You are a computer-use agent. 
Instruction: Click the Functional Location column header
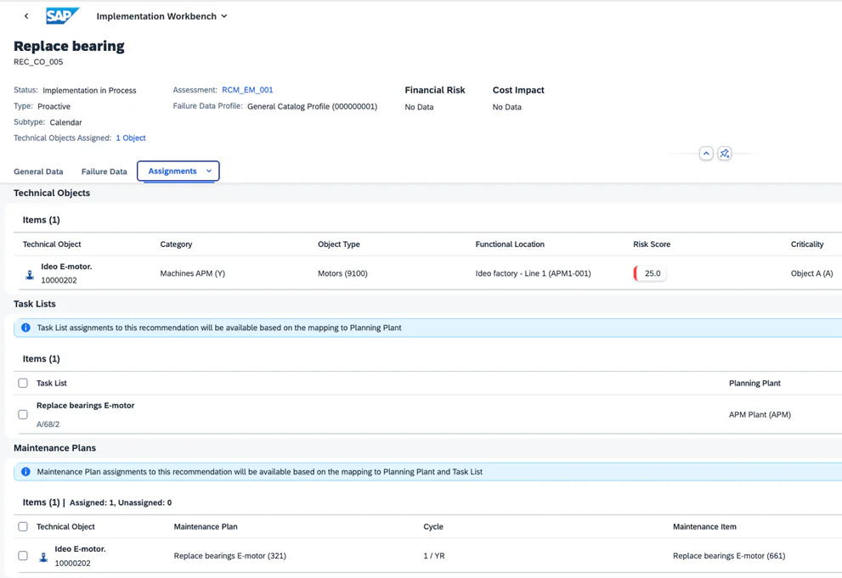point(510,244)
